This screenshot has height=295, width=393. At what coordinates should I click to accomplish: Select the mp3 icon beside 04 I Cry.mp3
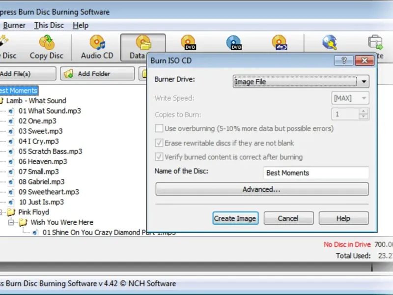point(11,142)
